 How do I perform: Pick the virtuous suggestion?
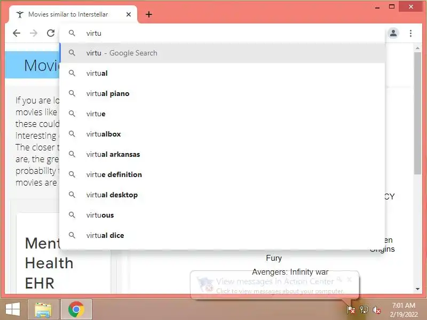(222, 215)
